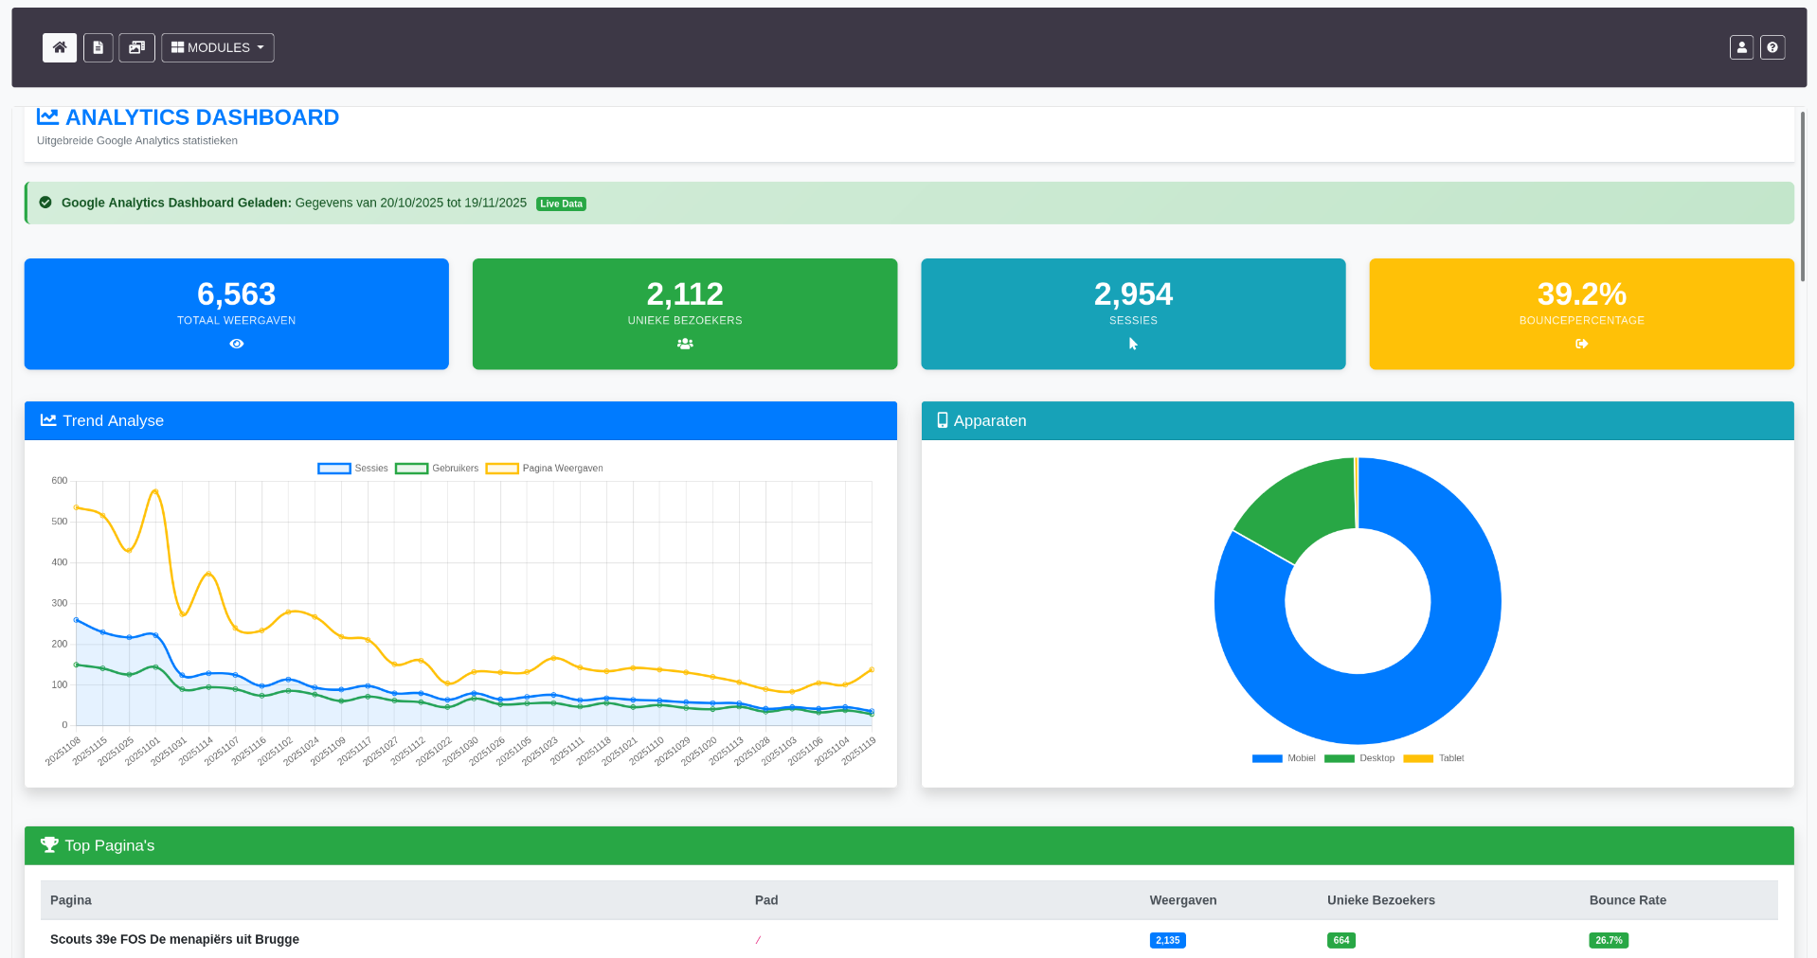Screen dimensions: 1817x958
Task: Click the media gallery icon in toolbar
Action: click(x=136, y=47)
